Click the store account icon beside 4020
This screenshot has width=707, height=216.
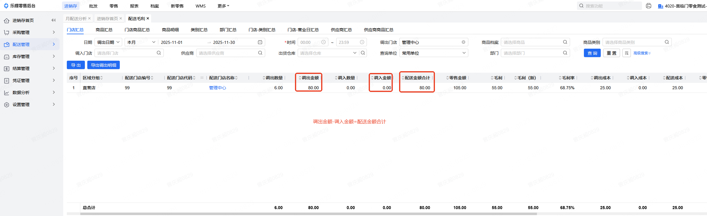(661, 6)
